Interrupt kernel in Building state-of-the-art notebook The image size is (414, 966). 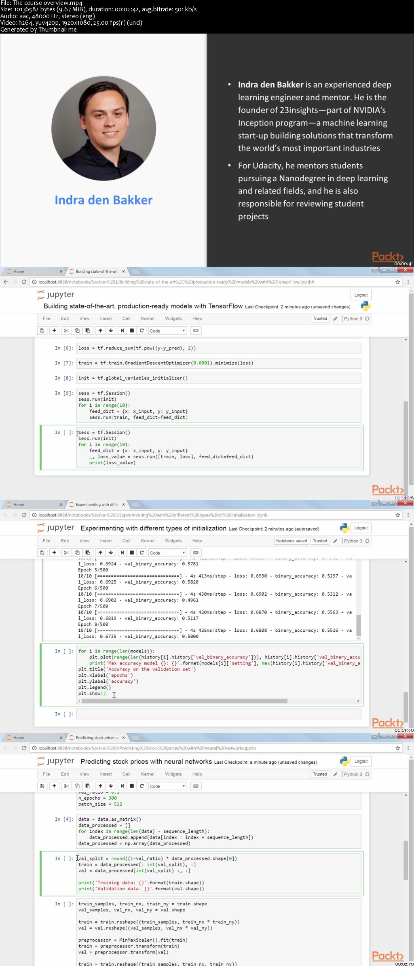132,331
